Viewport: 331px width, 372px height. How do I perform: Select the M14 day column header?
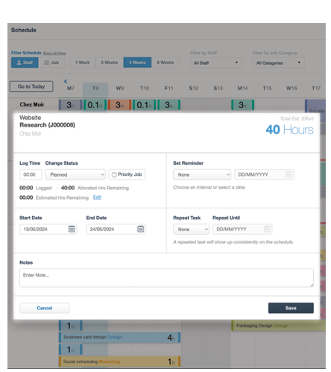pyautogui.click(x=242, y=89)
